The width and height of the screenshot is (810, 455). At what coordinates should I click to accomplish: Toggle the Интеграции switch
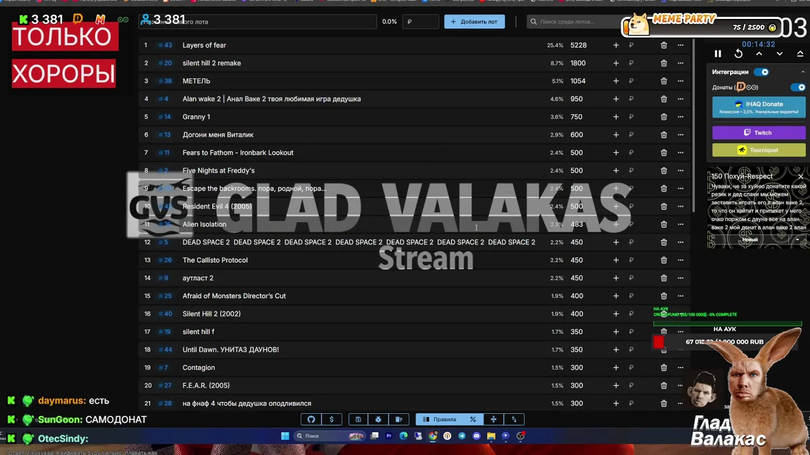tap(761, 72)
